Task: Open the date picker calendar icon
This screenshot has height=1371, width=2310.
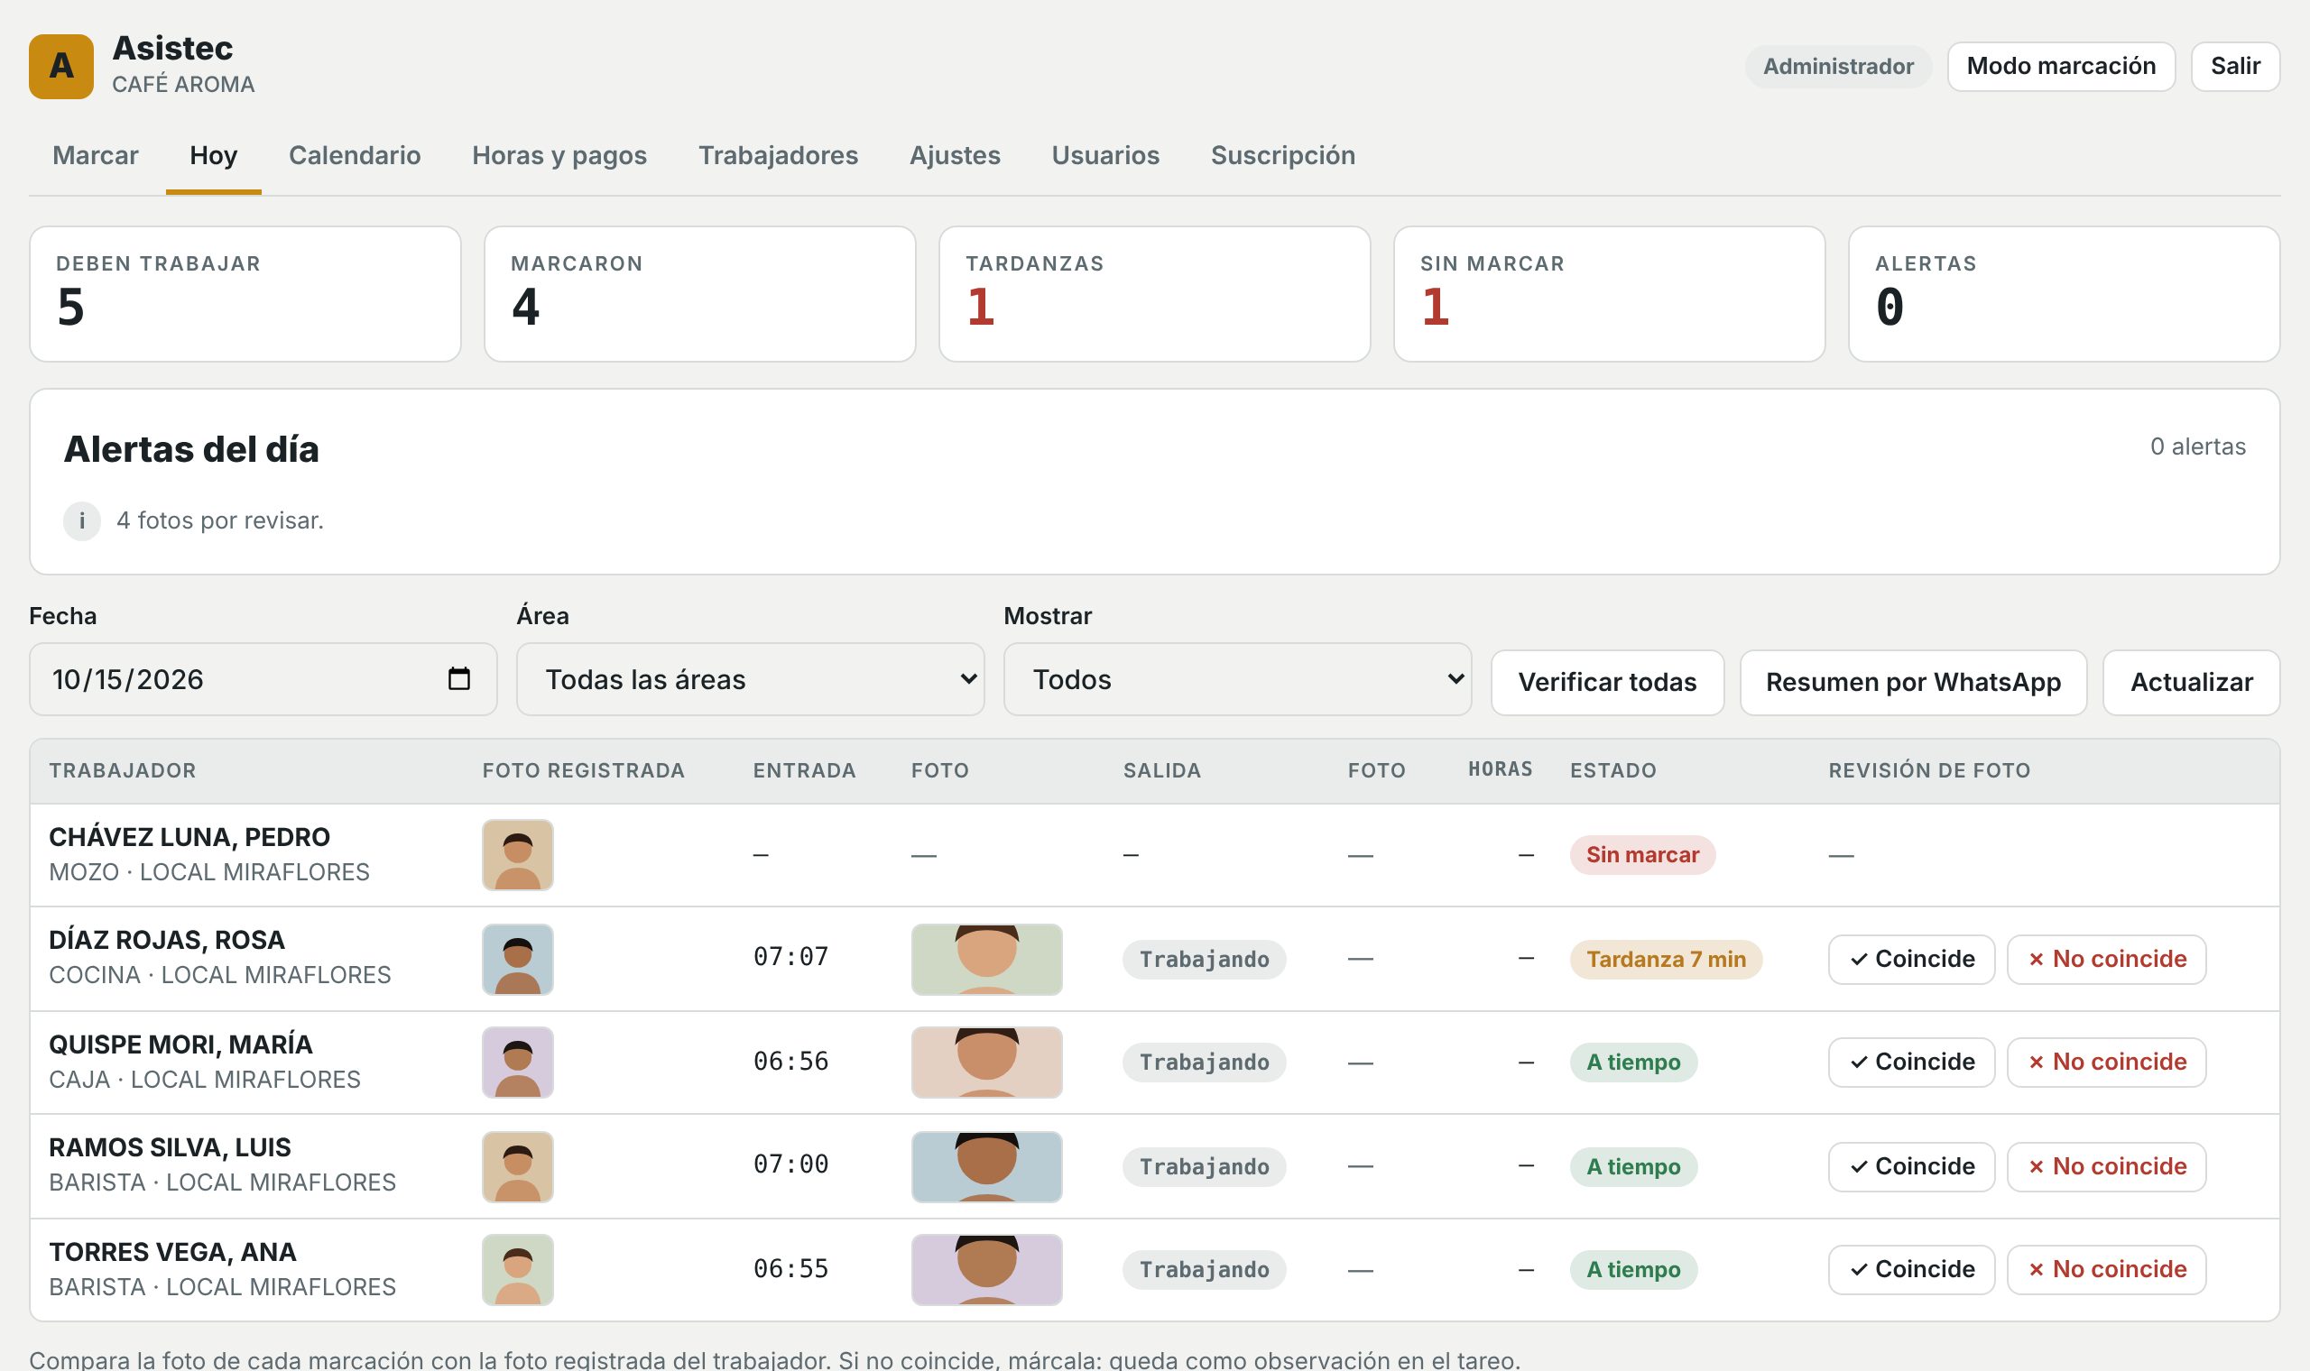Action: (x=459, y=679)
